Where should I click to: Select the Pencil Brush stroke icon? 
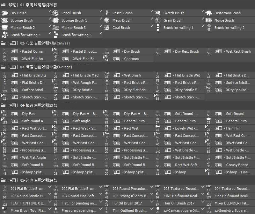(55, 13)
